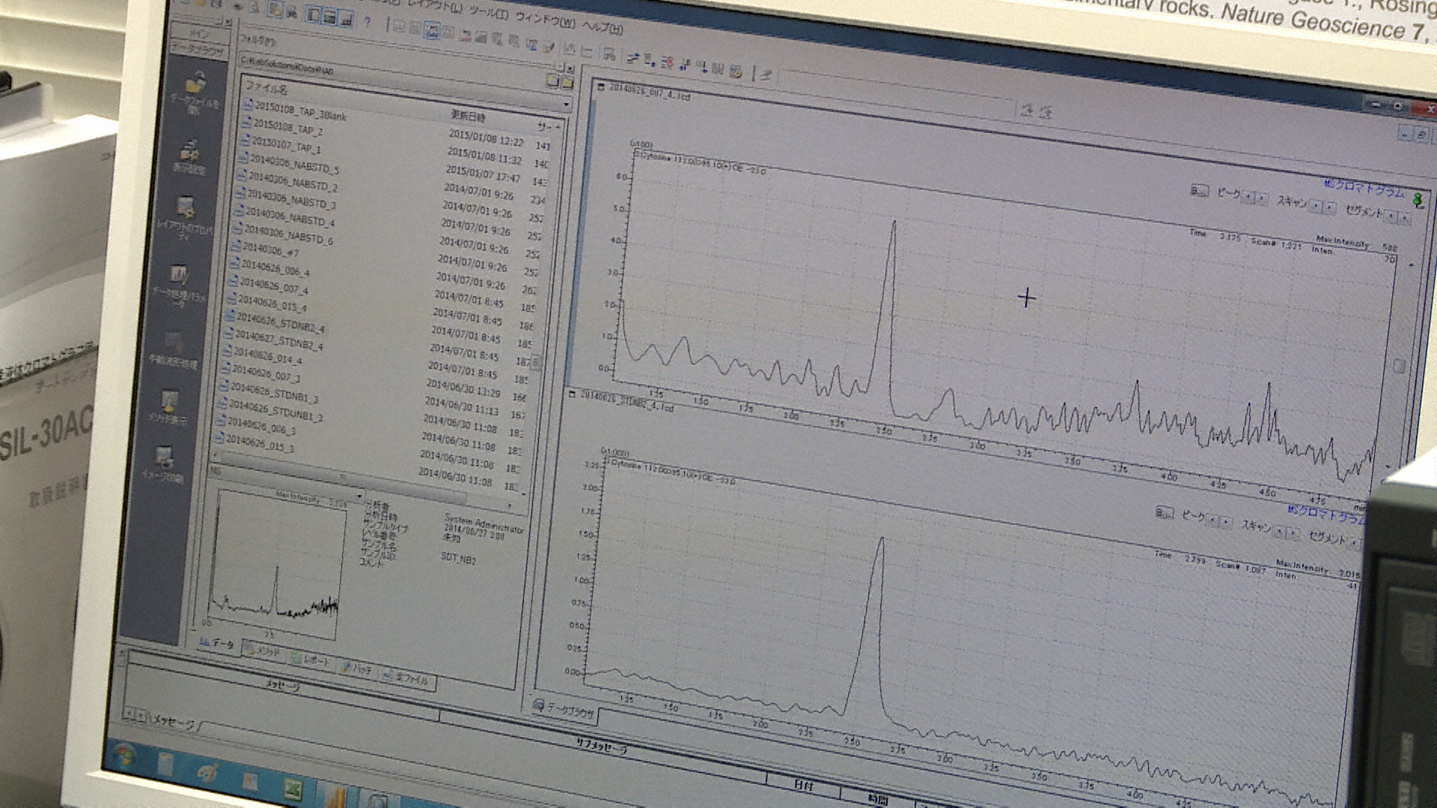
Task: Open the Max Intensity dropdown above the preview
Action: tap(359, 497)
